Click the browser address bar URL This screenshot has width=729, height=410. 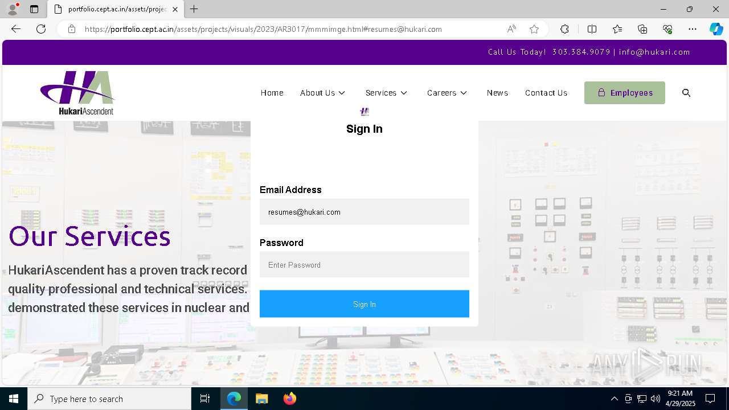coord(263,29)
